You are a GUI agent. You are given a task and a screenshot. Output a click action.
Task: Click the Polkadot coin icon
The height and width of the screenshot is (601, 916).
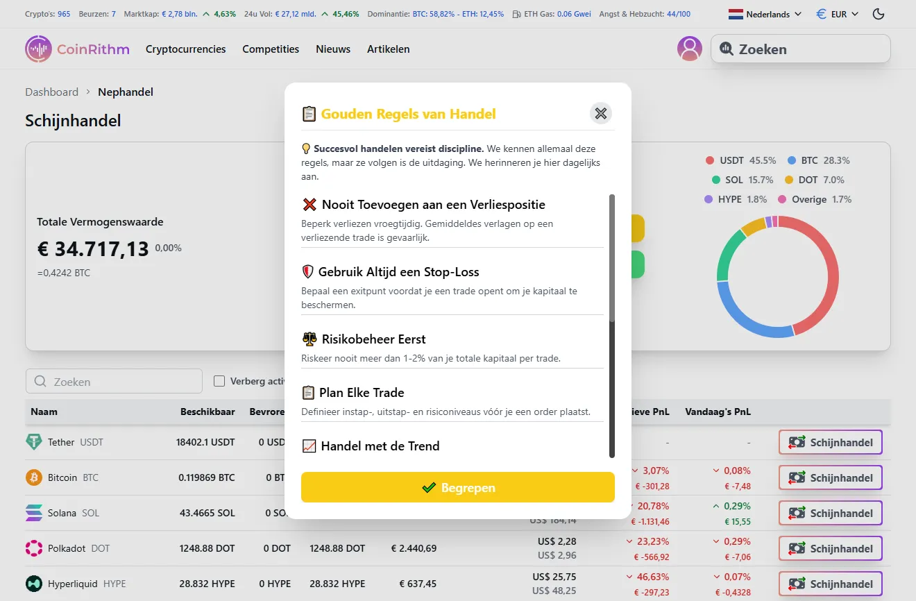pos(33,548)
